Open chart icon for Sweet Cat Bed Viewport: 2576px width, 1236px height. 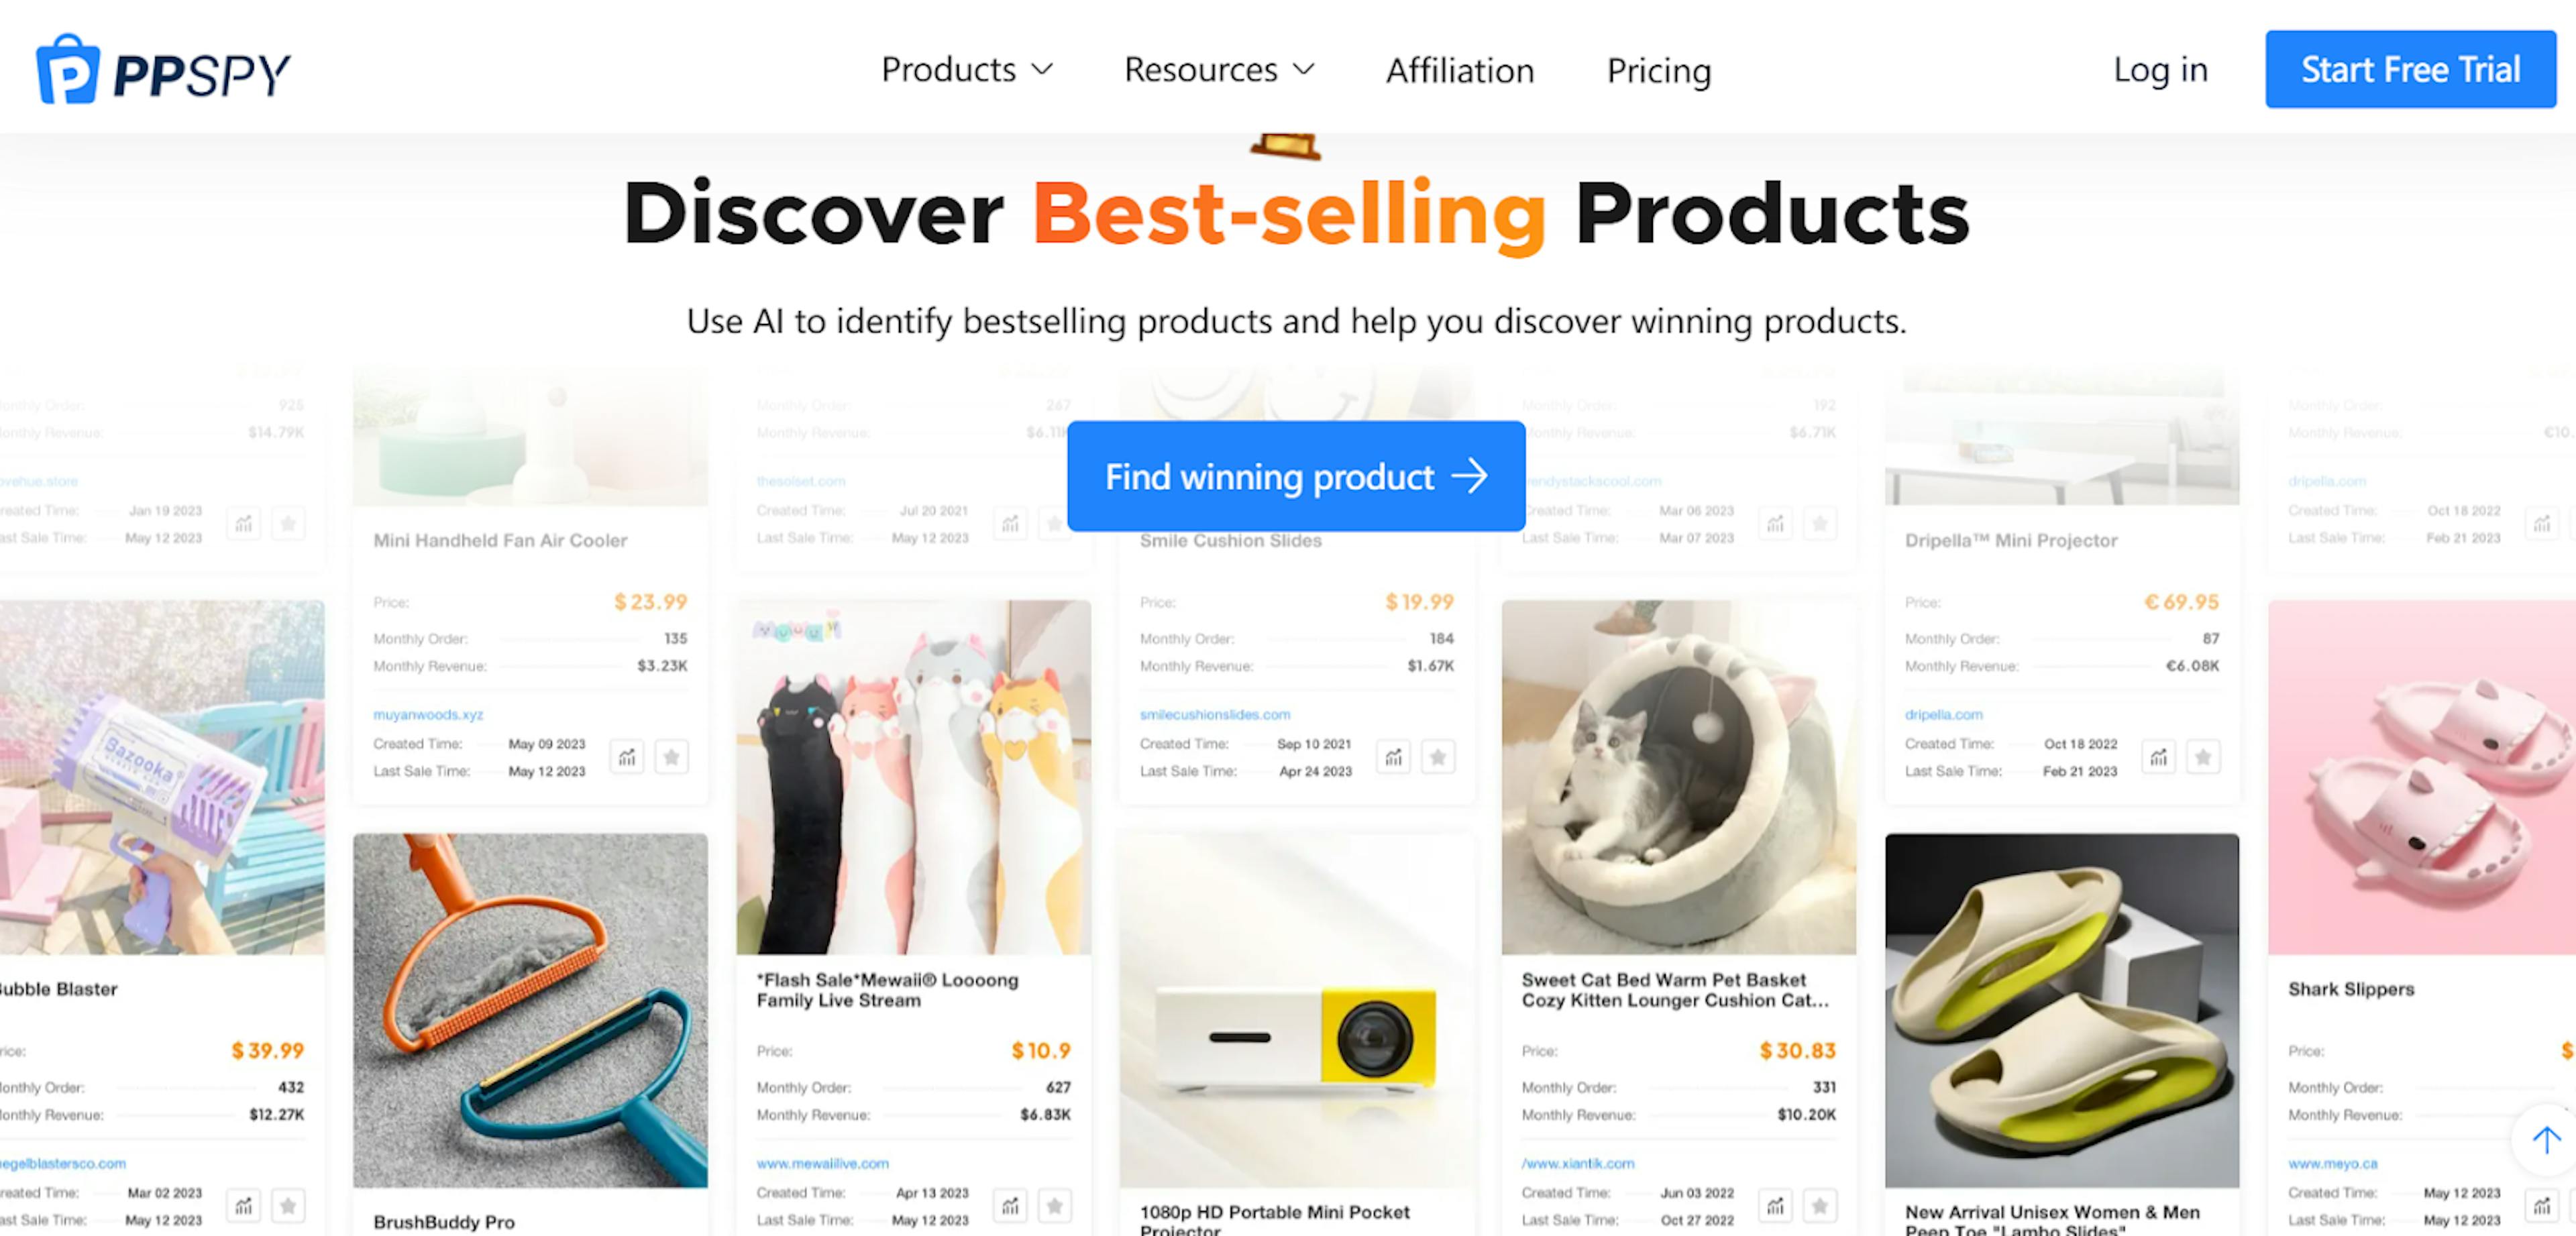click(1775, 1206)
